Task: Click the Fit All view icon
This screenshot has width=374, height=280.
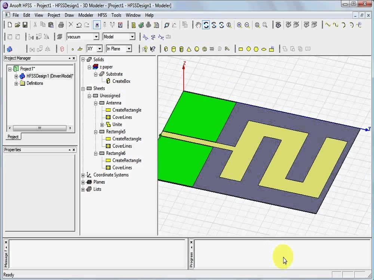Action: point(257,25)
